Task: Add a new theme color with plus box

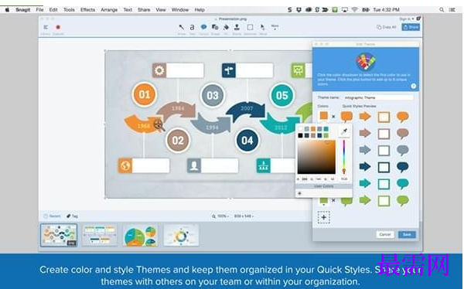Action: pos(324,217)
